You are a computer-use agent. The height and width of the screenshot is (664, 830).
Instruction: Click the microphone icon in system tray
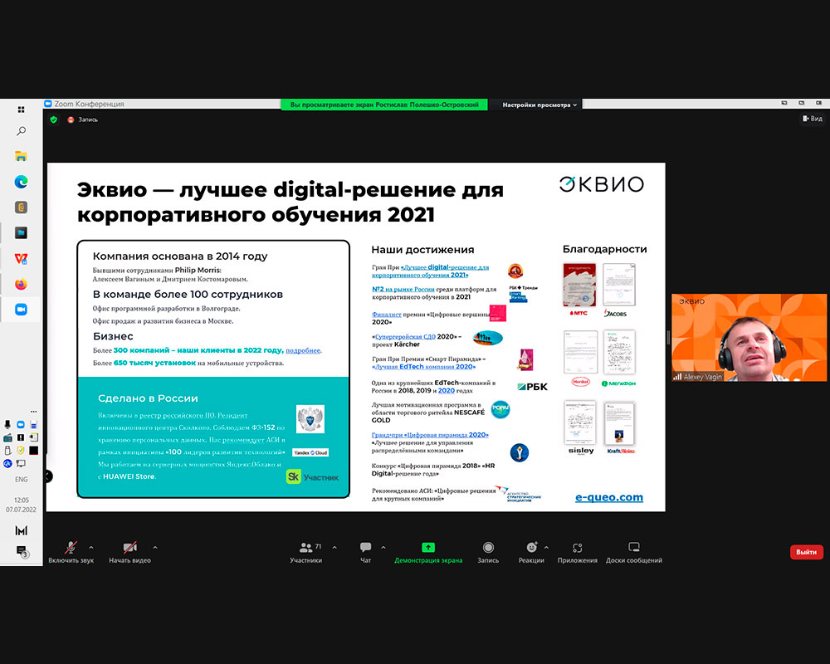click(8, 425)
